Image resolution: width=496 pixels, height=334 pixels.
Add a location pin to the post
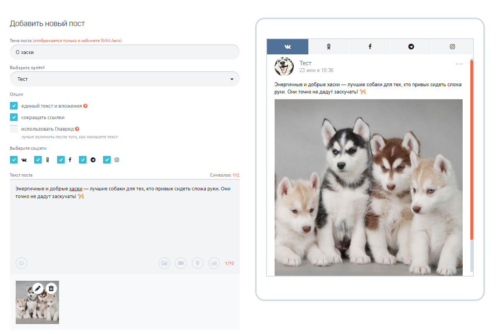click(198, 263)
